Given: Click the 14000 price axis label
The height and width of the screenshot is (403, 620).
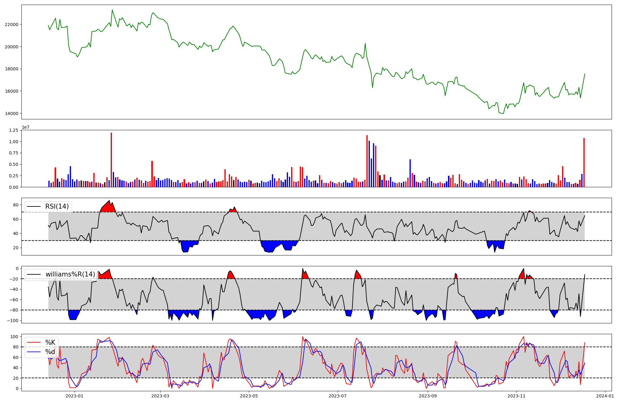Looking at the screenshot, I should click(x=12, y=113).
